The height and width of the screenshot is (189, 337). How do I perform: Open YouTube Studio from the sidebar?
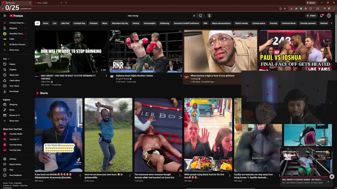tap(16, 134)
